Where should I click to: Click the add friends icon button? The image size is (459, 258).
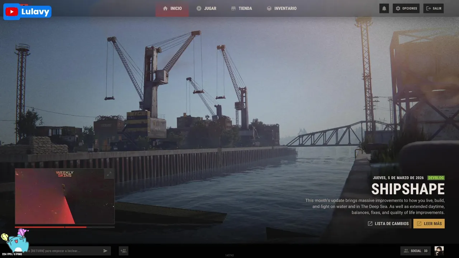pyautogui.click(x=123, y=251)
